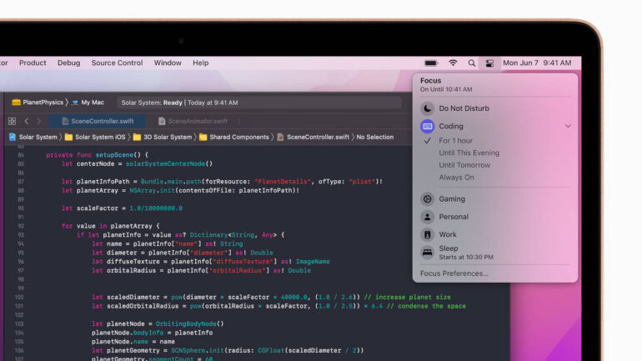The height and width of the screenshot is (361, 642).
Task: Switch to the SceneController.swift tab
Action: pos(98,121)
